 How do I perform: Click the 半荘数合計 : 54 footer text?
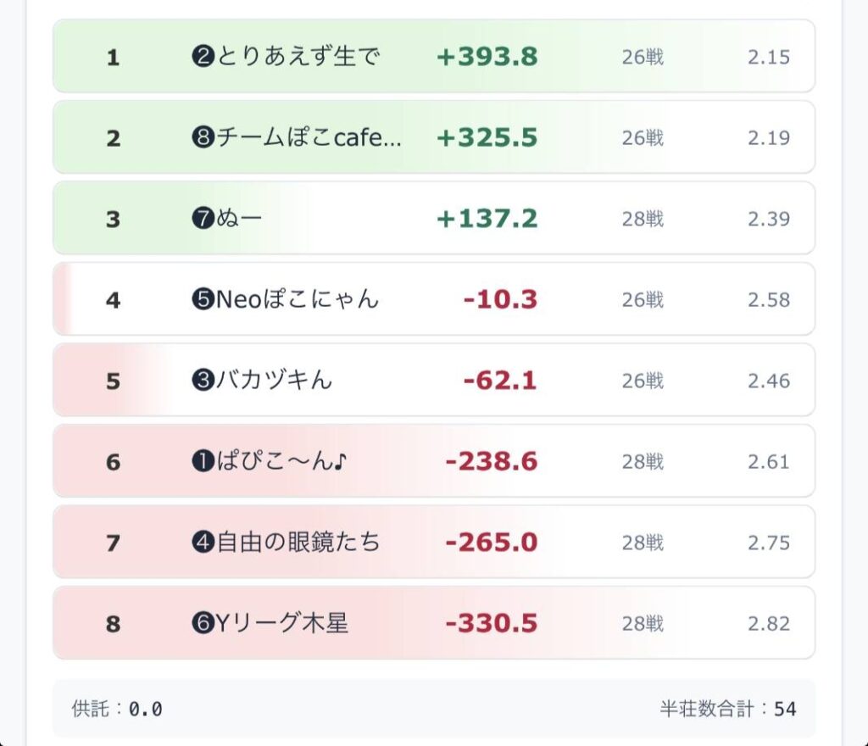coord(728,709)
